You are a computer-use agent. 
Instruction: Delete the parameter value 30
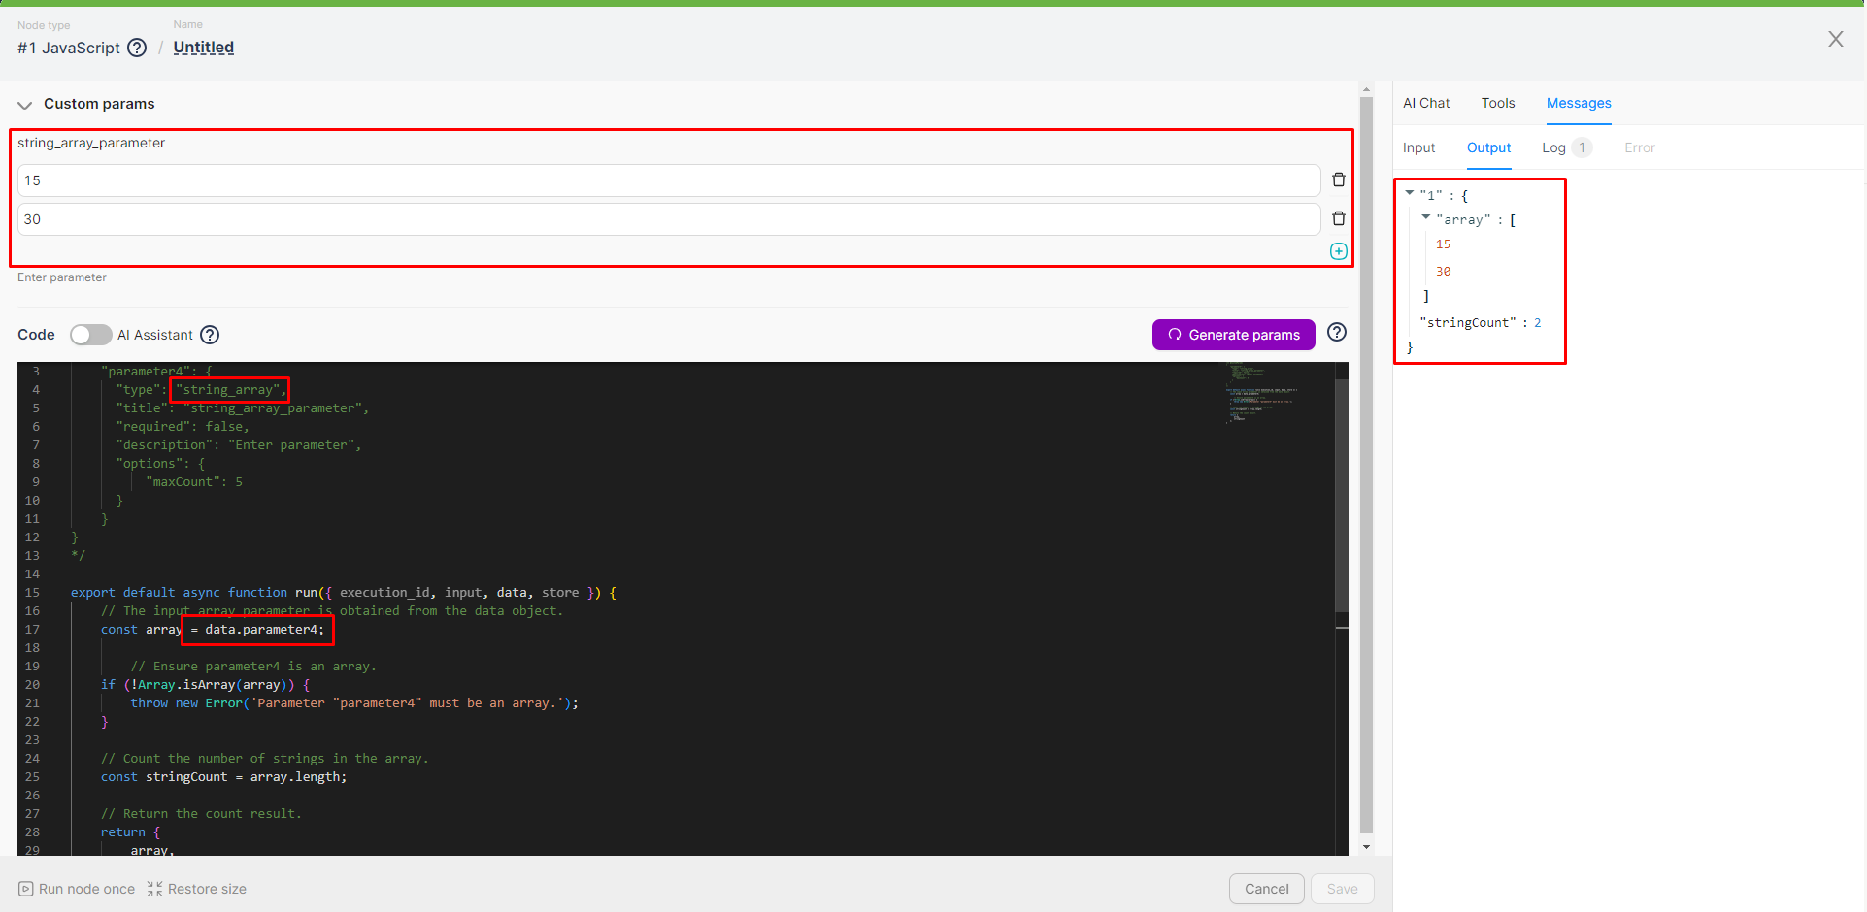(1339, 218)
